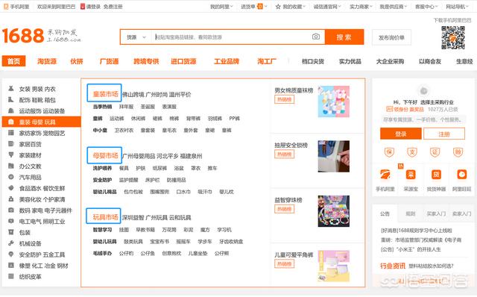The image size is (477, 297).
Task: Click the 保 shield badge icon
Action: (x=389, y=151)
